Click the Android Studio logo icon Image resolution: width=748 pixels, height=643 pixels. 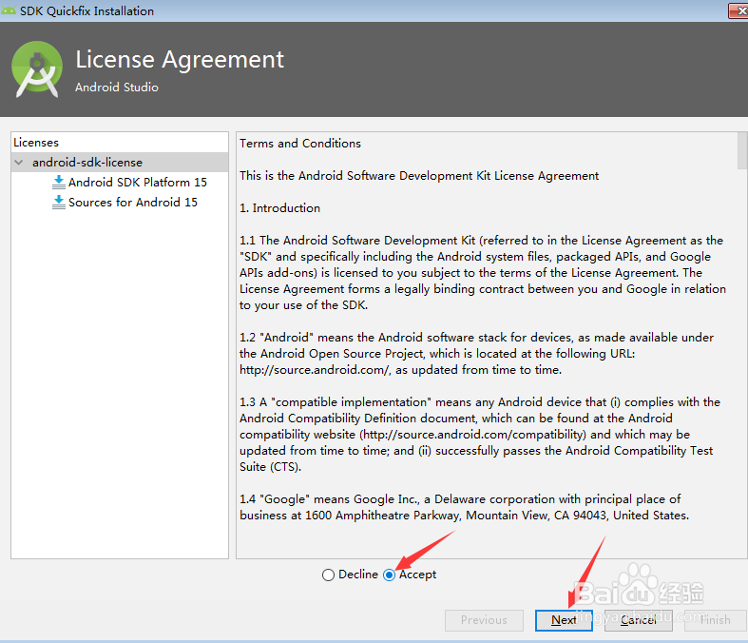point(37,69)
